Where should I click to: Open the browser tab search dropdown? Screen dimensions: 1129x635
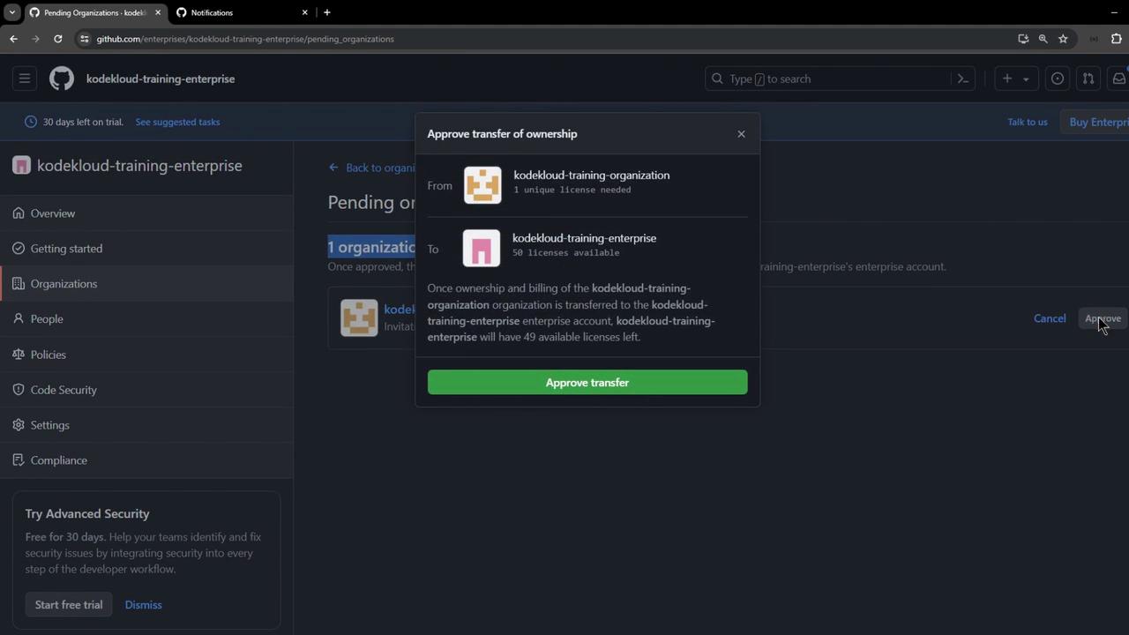pos(11,12)
